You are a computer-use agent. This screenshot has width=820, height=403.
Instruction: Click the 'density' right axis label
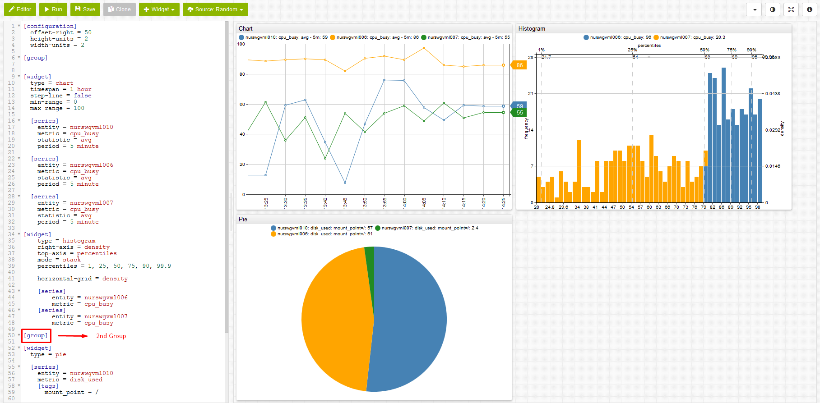782,128
